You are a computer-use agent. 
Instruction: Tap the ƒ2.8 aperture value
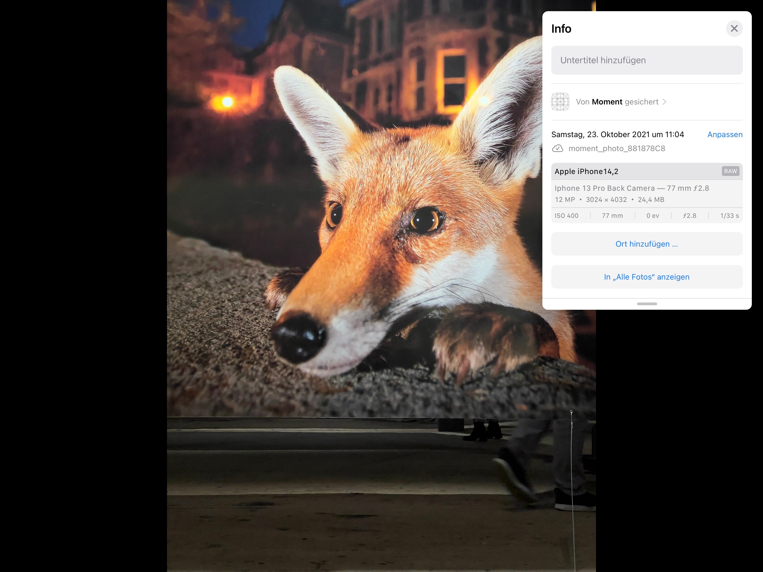click(x=690, y=216)
